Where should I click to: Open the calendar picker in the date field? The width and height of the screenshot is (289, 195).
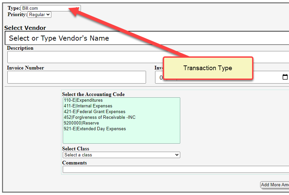pos(285,77)
